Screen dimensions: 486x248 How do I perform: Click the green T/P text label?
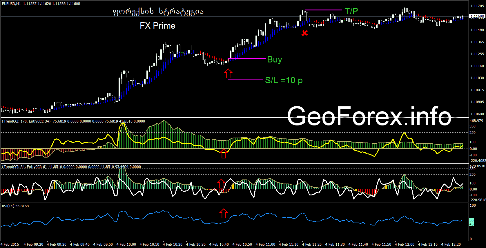pyautogui.click(x=351, y=11)
